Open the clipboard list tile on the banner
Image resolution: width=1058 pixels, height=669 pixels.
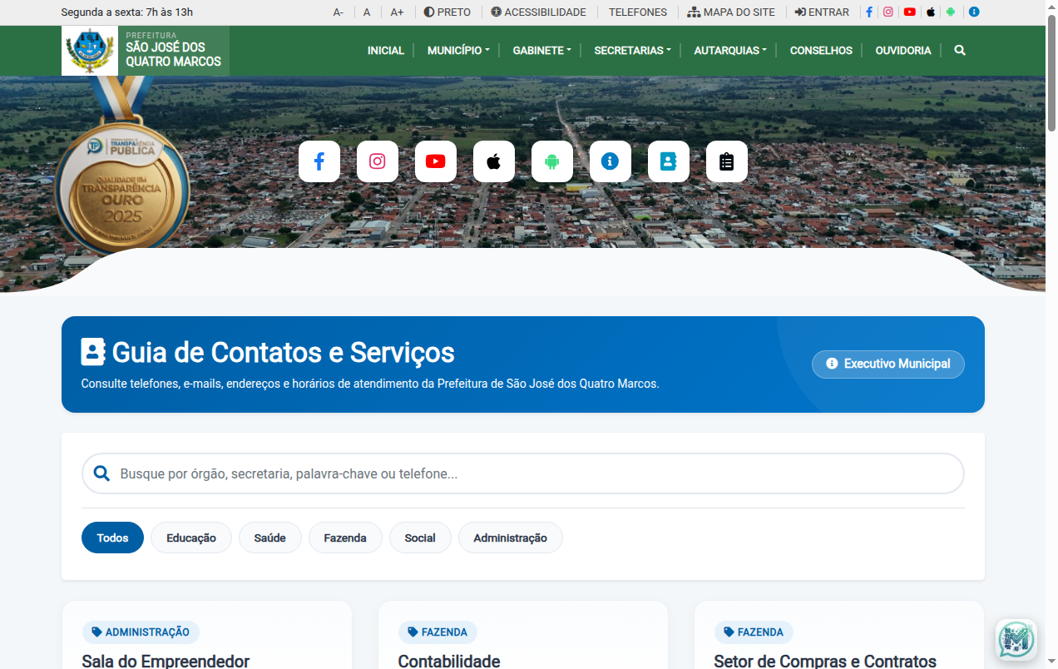(727, 161)
